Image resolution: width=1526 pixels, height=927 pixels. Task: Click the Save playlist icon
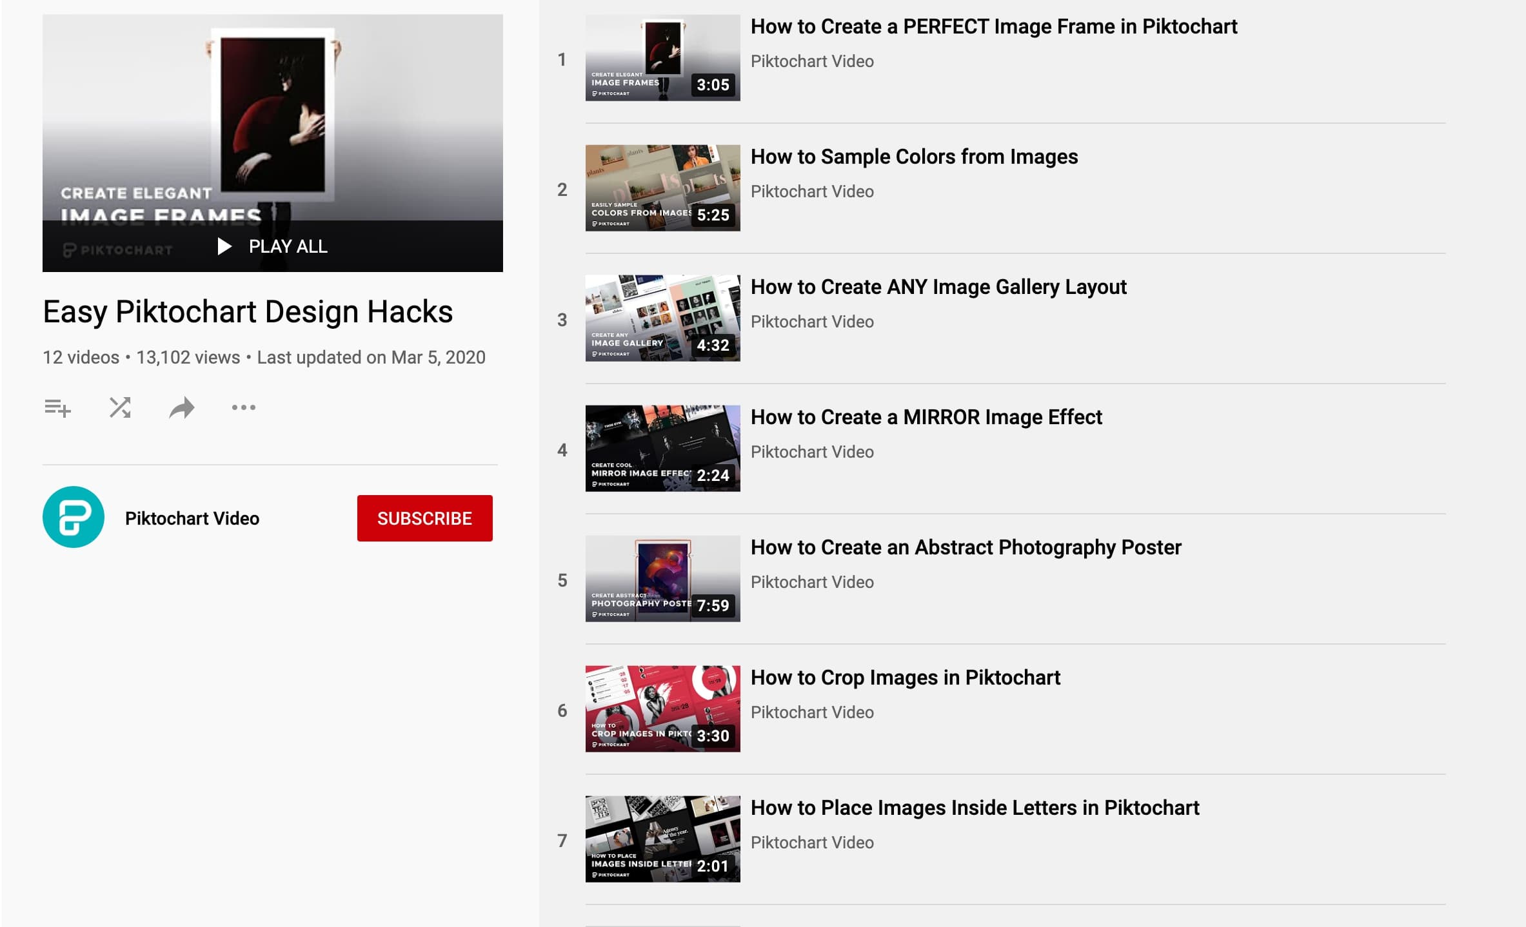57,407
